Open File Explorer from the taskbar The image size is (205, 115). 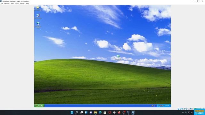point(95,112)
